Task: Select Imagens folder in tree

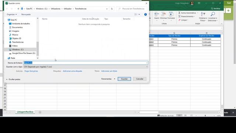Action: (x=15, y=31)
